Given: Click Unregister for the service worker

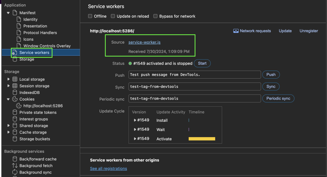Looking at the screenshot, I should (x=309, y=31).
